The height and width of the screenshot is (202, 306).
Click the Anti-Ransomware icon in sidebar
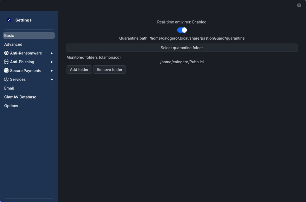pyautogui.click(x=7, y=53)
